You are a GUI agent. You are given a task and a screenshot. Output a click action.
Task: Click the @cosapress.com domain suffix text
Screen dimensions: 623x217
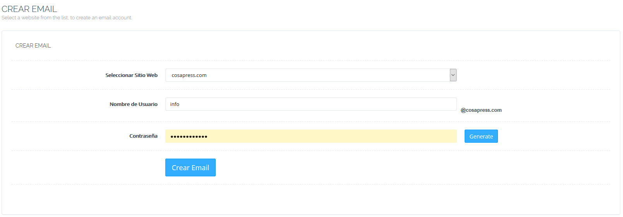click(x=481, y=110)
